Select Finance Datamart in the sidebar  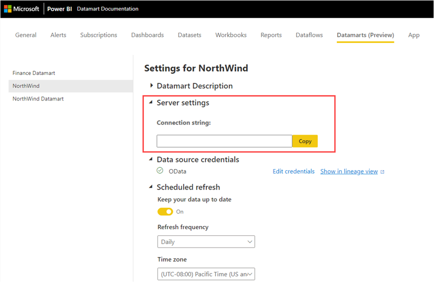click(x=34, y=73)
